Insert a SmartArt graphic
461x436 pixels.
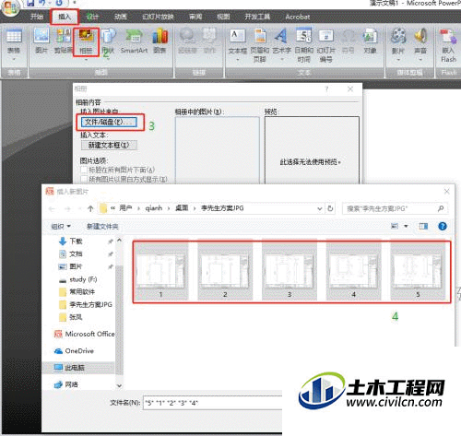click(x=134, y=41)
